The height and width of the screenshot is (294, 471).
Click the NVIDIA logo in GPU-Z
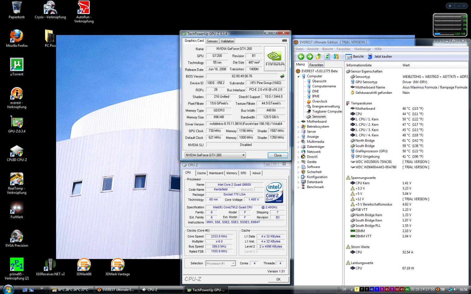275,58
